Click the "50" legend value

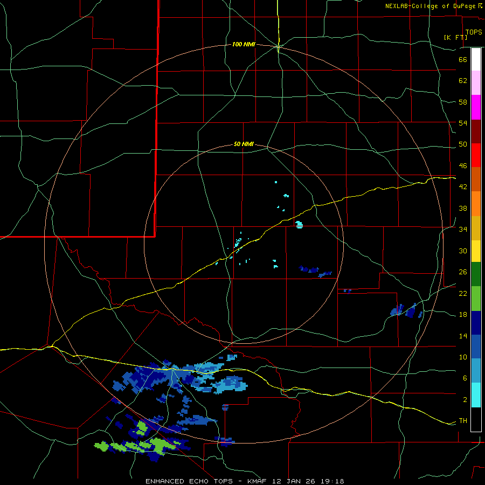click(463, 144)
